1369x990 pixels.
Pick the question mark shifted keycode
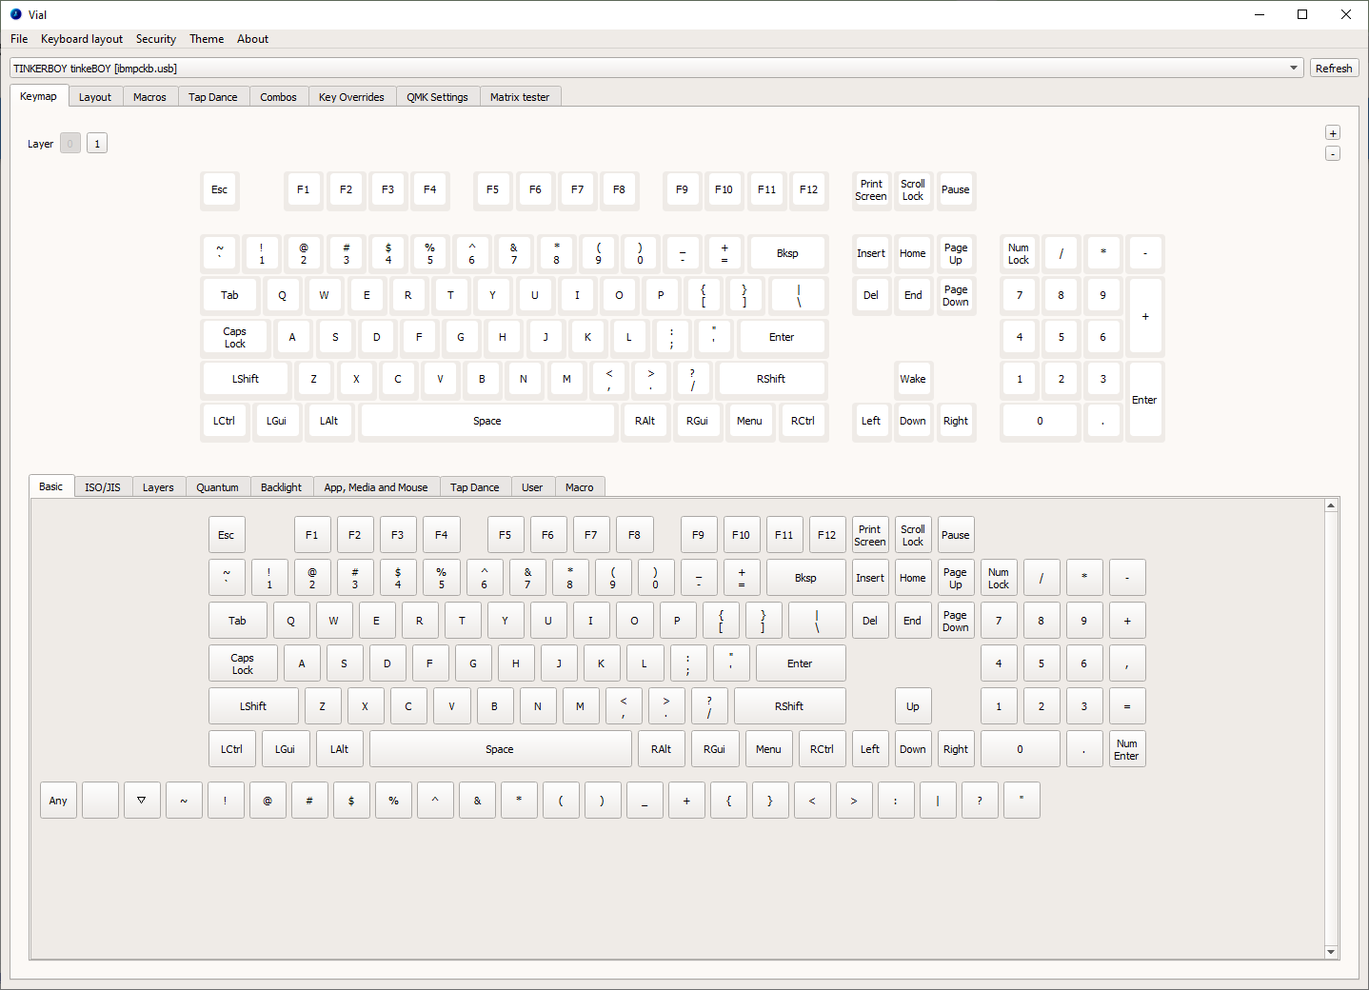tap(980, 801)
